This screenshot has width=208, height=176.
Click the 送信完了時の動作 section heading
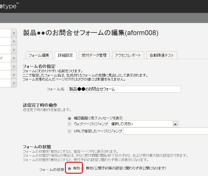click(x=40, y=105)
